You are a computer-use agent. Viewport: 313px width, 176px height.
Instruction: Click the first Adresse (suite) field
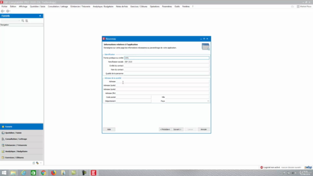[162, 86]
